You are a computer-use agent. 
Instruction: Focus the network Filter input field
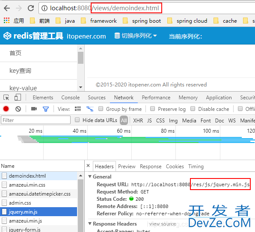[x=36, y=120]
